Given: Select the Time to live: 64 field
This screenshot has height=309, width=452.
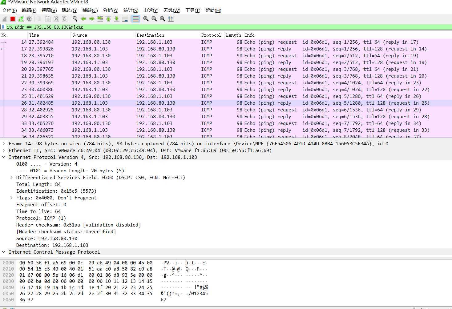Looking at the screenshot, I should pos(38,211).
